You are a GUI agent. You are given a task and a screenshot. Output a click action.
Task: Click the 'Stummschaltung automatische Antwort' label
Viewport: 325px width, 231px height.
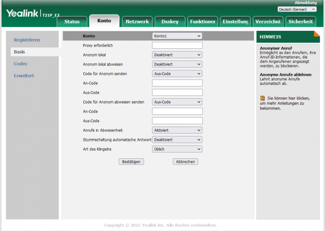[x=117, y=140]
